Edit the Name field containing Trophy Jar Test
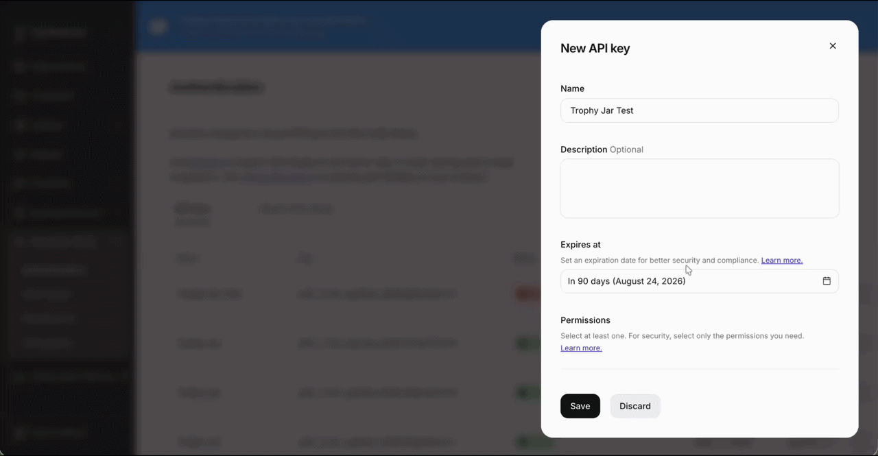Image resolution: width=878 pixels, height=456 pixels. point(699,110)
